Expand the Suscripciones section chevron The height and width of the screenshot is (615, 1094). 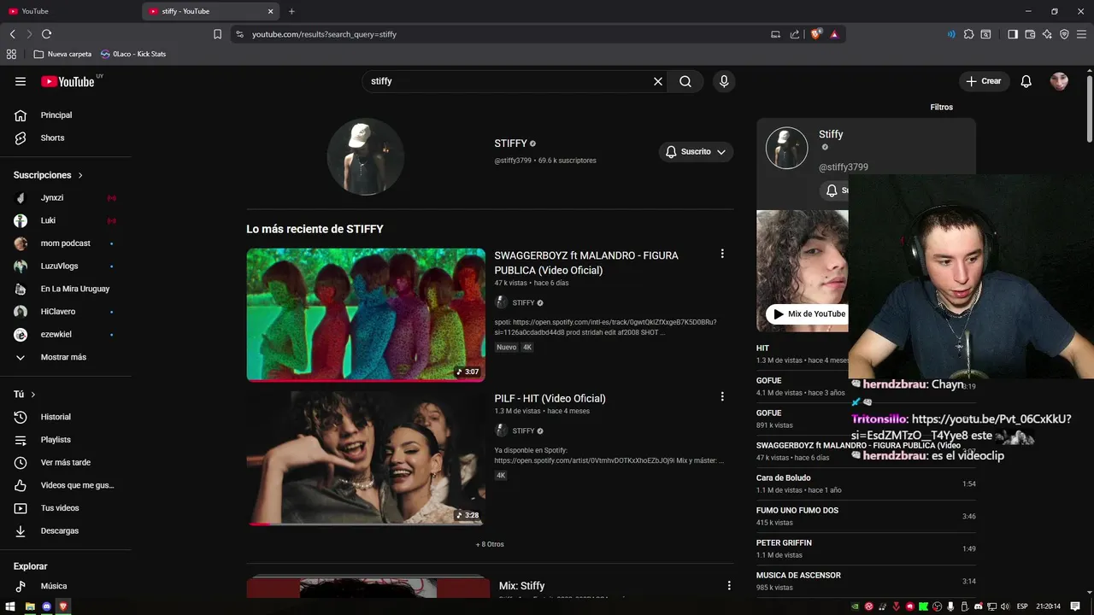pyautogui.click(x=80, y=175)
